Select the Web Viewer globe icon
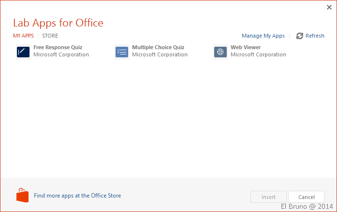This screenshot has height=212, width=337. click(x=220, y=52)
